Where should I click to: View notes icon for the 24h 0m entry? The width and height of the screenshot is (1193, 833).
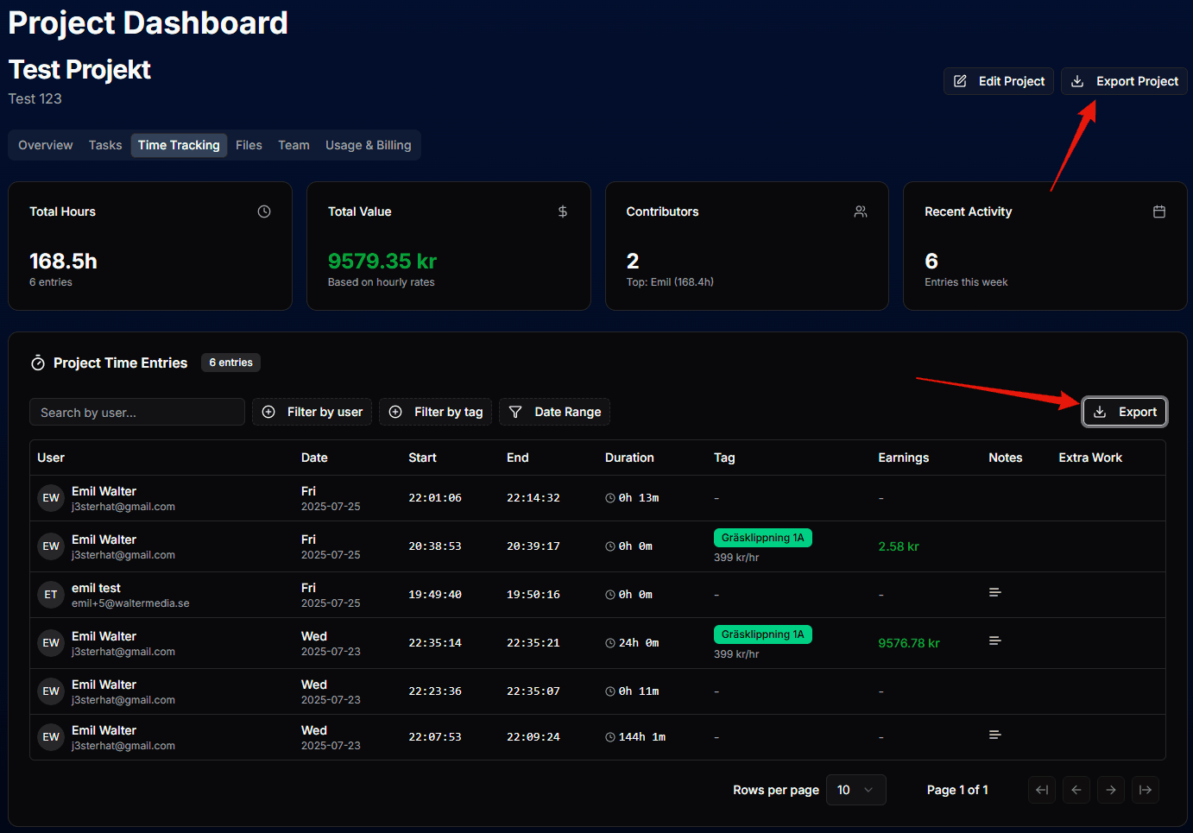(x=995, y=641)
